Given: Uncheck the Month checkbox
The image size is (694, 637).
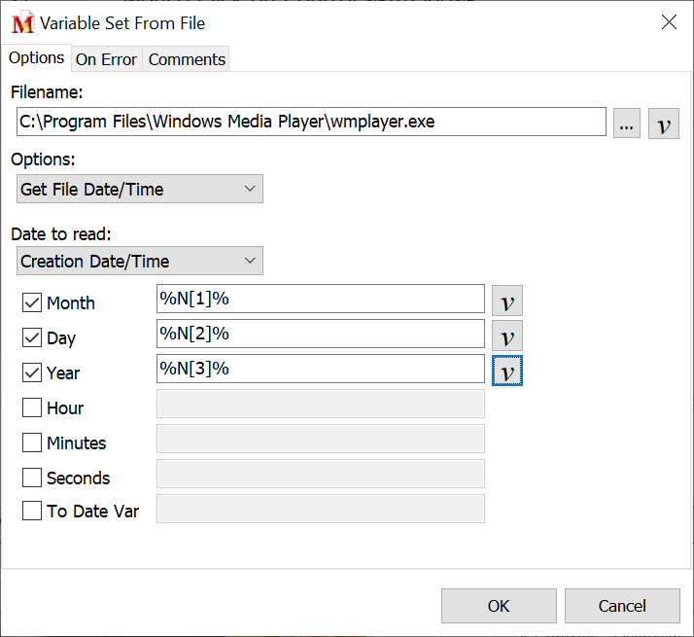Looking at the screenshot, I should pyautogui.click(x=32, y=302).
